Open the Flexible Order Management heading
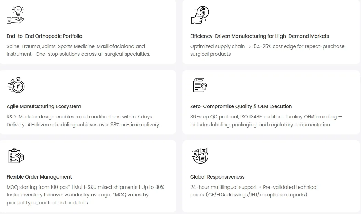 click(x=39, y=177)
